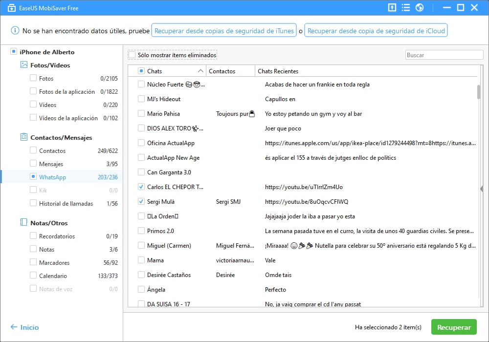Click the 'Ángela' chat name
This screenshot has width=489, height=342.
156,289
